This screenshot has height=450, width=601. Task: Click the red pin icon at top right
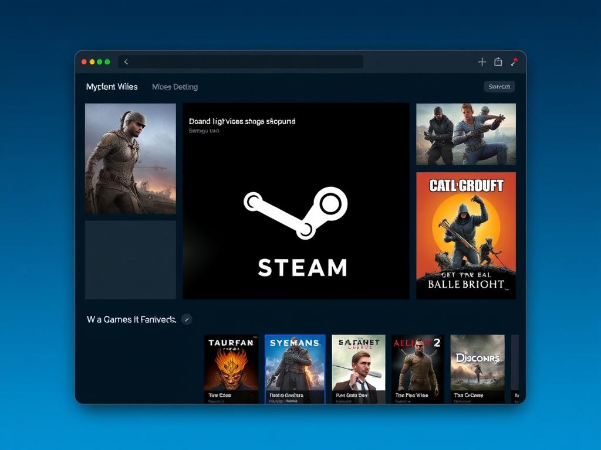coord(514,62)
